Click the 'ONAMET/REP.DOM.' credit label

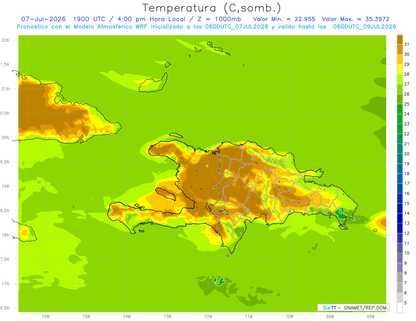[365, 307]
